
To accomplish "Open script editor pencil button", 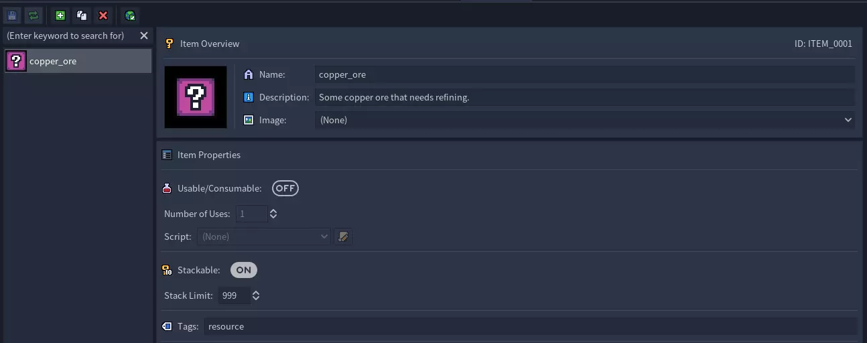I will [343, 236].
